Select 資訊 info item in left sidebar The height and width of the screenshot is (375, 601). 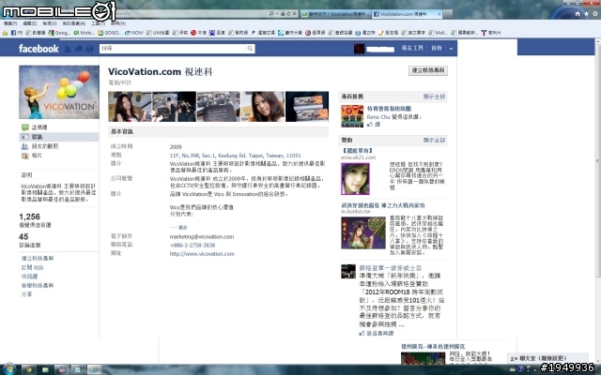[59, 137]
